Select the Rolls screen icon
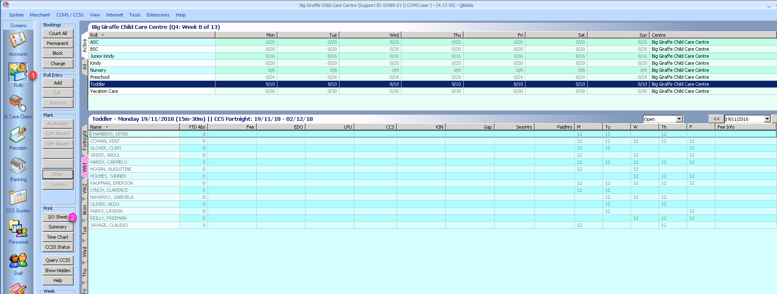 (18, 73)
